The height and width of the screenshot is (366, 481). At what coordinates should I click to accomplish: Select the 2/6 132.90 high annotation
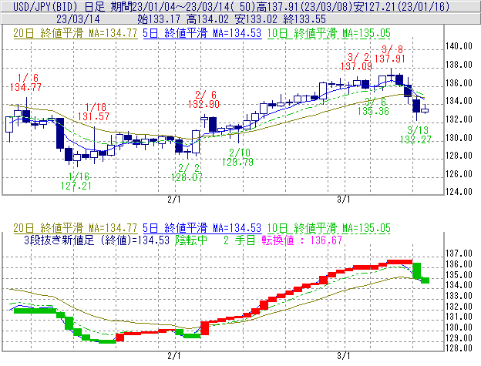tap(203, 99)
